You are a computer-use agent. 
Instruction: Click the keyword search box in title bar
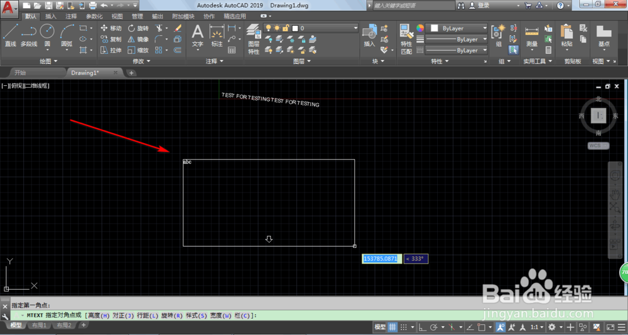tap(413, 6)
